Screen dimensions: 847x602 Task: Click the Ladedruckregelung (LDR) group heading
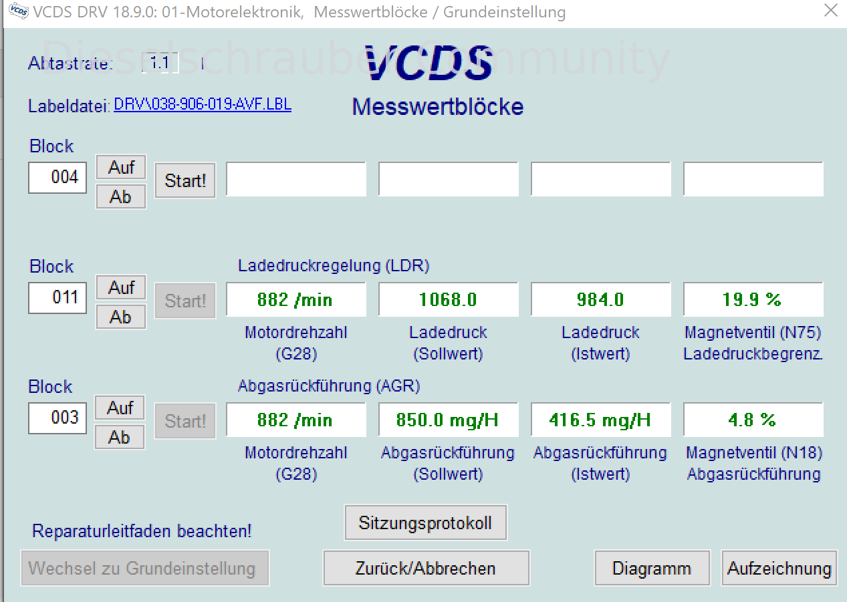pos(334,266)
